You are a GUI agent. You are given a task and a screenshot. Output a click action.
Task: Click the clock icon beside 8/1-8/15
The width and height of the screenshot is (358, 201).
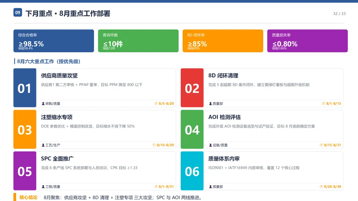click(323, 103)
